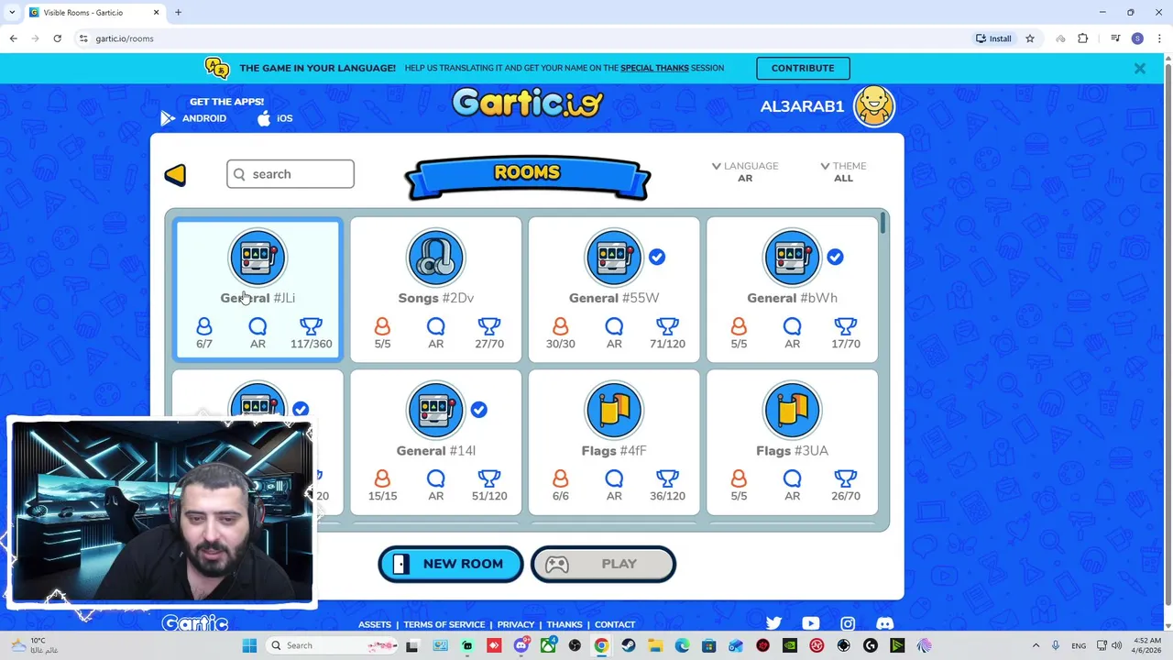The width and height of the screenshot is (1173, 660).
Task: Select the General #bWh slot machine icon
Action: click(x=792, y=258)
